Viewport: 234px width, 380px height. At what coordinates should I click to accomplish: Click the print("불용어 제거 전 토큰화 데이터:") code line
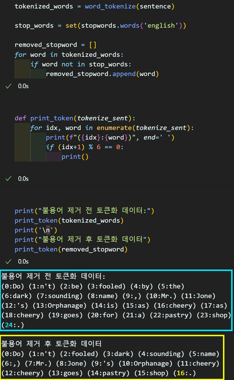pyautogui.click(x=85, y=211)
